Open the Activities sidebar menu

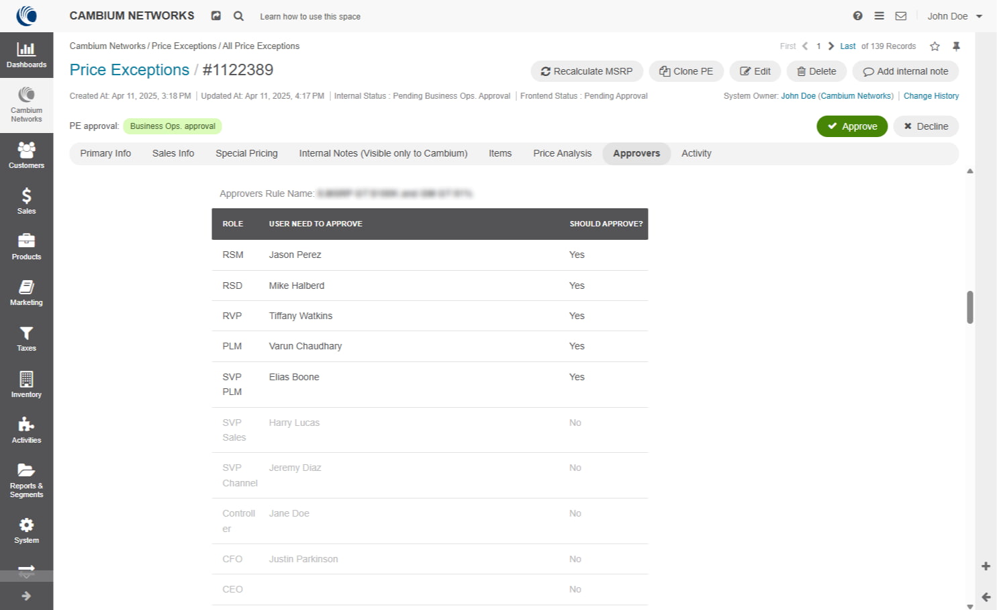pos(26,430)
